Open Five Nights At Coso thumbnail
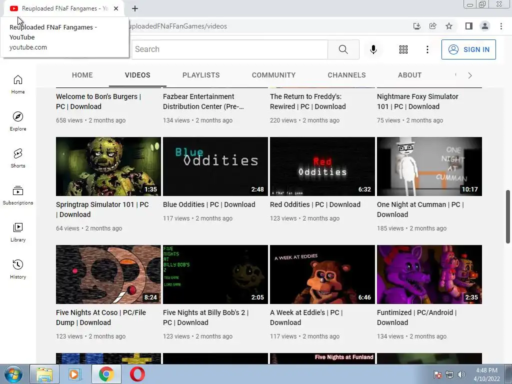This screenshot has width=512, height=384. (x=108, y=274)
